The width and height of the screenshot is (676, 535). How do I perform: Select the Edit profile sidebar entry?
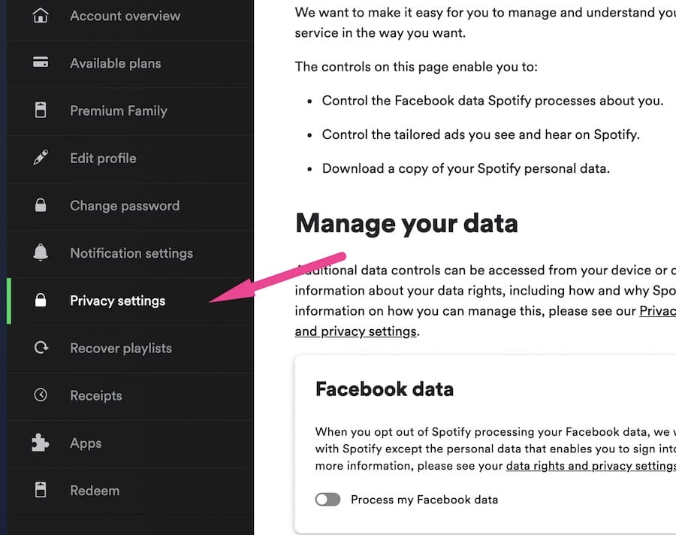tap(103, 158)
